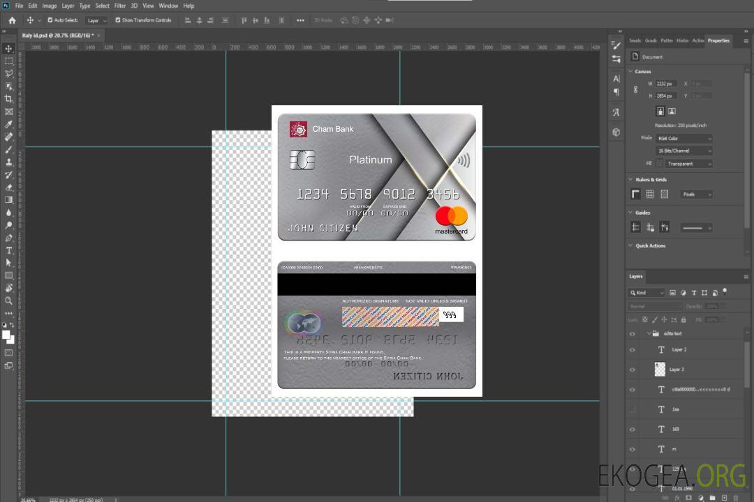
Task: Select the Eyedropper tool
Action: tap(8, 124)
